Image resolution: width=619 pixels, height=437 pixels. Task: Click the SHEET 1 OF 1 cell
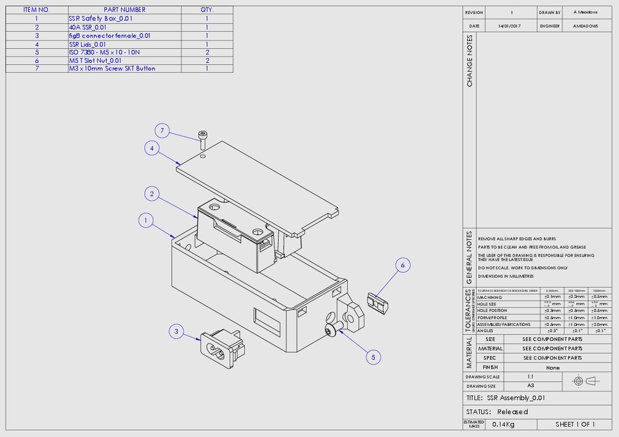pos(575,424)
